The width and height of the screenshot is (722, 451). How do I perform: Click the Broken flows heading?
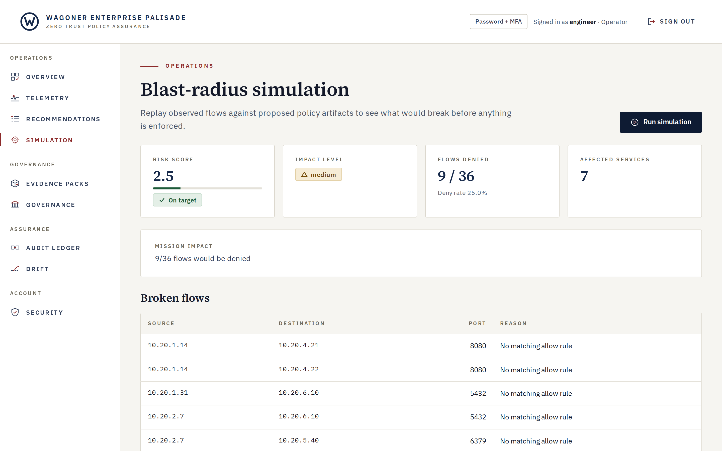coord(175,298)
